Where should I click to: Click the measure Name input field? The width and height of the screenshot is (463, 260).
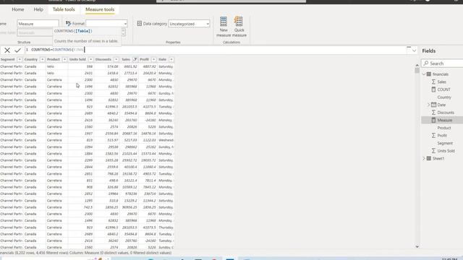pyautogui.click(x=38, y=24)
